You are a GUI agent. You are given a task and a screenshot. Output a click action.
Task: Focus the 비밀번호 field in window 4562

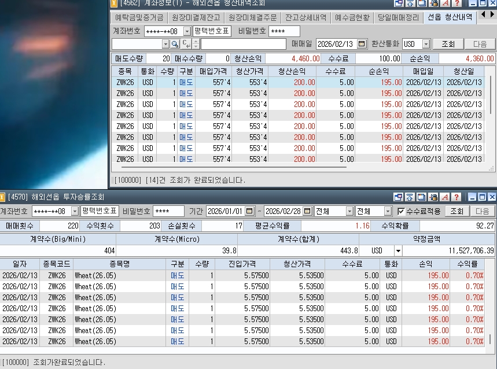point(284,31)
